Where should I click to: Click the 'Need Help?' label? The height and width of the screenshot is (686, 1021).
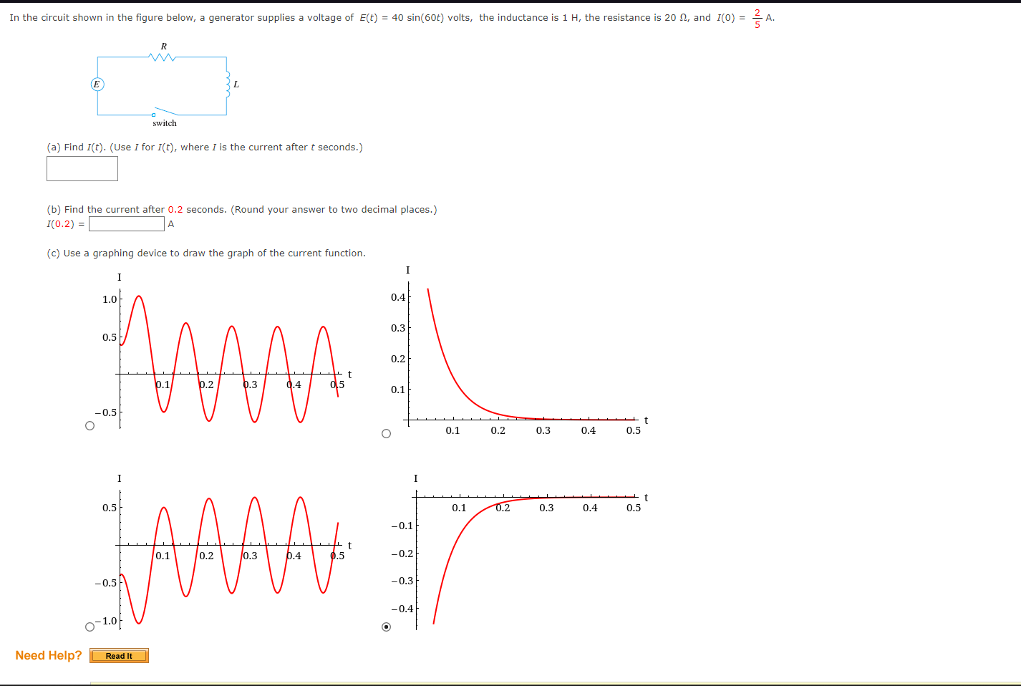[x=49, y=655]
